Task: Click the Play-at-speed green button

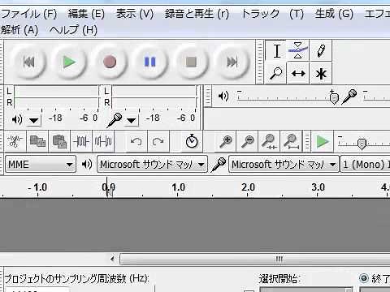Action: pyautogui.click(x=323, y=141)
